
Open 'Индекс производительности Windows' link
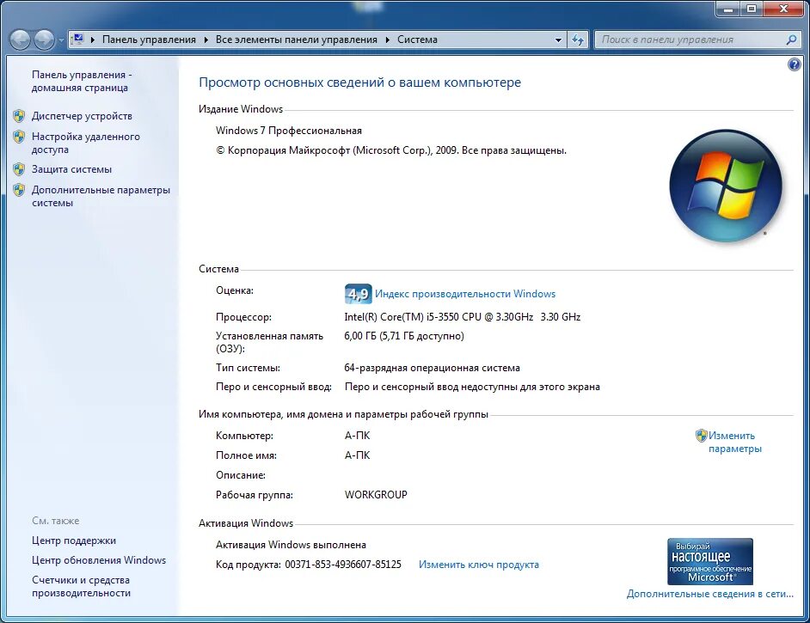point(465,294)
